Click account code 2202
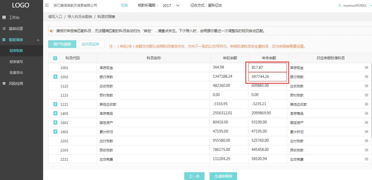The height and width of the screenshot is (180, 372). coord(64,141)
